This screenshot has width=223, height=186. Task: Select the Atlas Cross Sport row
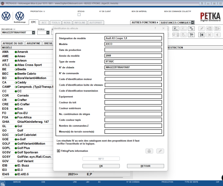[x=27, y=65]
